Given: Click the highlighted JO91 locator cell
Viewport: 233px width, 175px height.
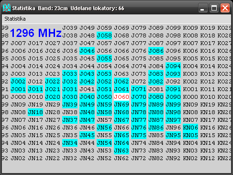Looking at the screenshot, I should point(173,89).
